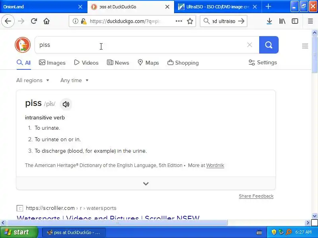Viewport: 318px width, 238px height.
Task: Click the orange magnifier tray icon
Action: point(289,232)
